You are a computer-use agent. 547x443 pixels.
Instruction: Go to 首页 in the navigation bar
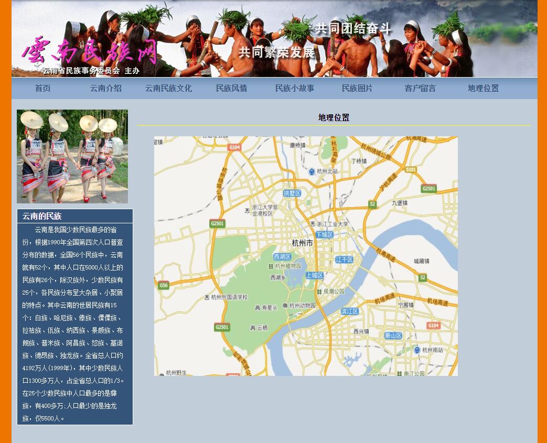[x=43, y=89]
